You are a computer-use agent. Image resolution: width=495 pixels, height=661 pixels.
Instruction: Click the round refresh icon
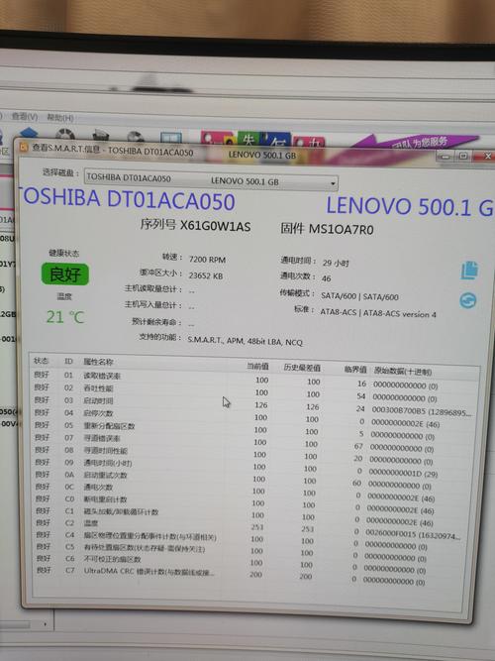pyautogui.click(x=467, y=300)
